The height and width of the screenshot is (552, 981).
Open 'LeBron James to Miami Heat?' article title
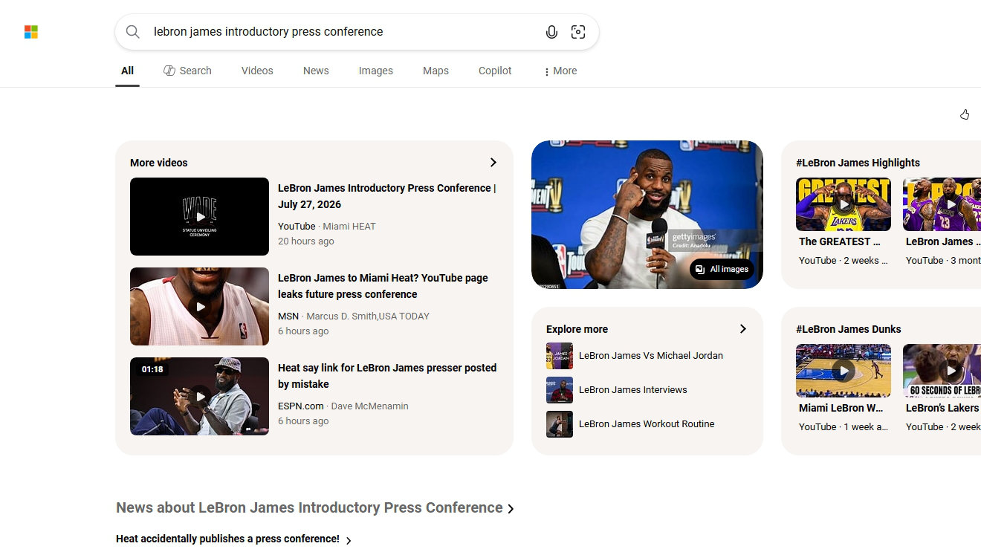(383, 286)
